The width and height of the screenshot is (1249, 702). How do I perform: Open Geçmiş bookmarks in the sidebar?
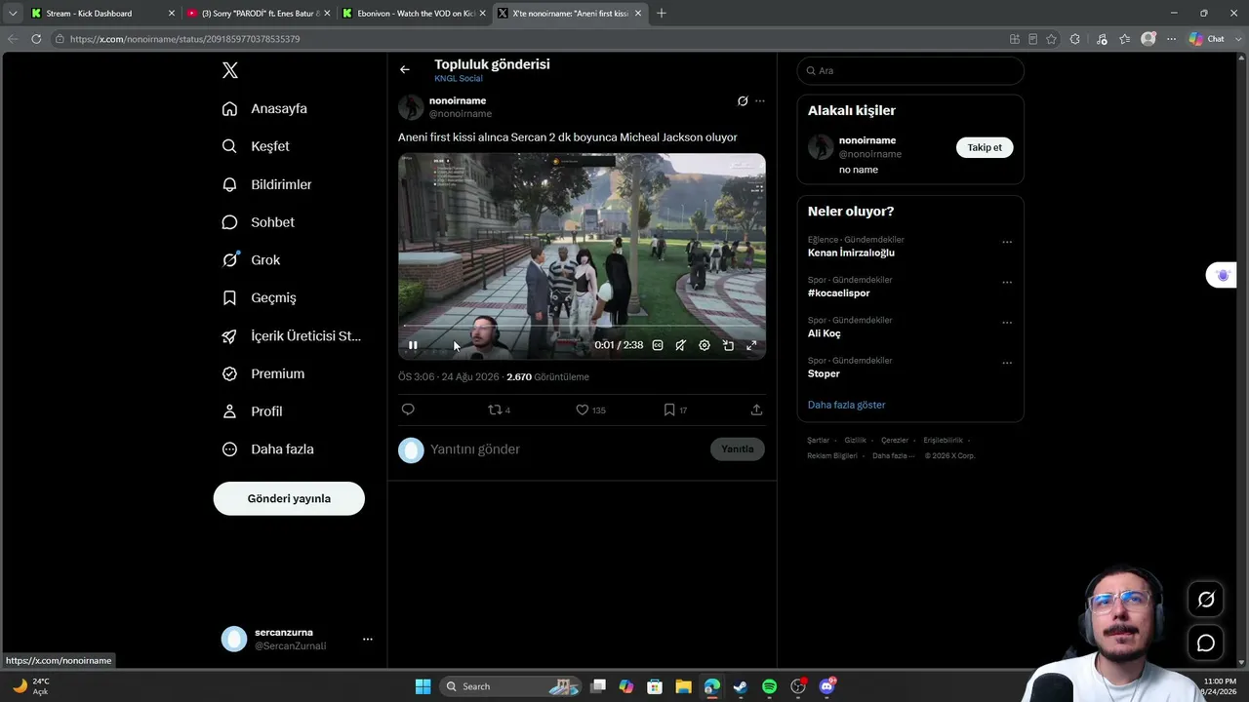click(259, 298)
